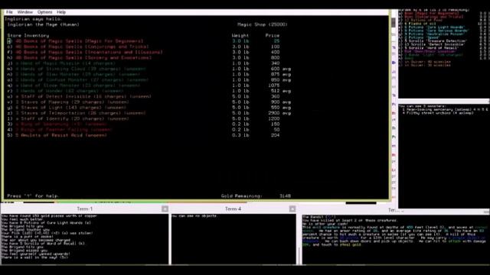The height and width of the screenshot is (275, 490).
Task: Close the Term-4 panel
Action: click(292, 209)
